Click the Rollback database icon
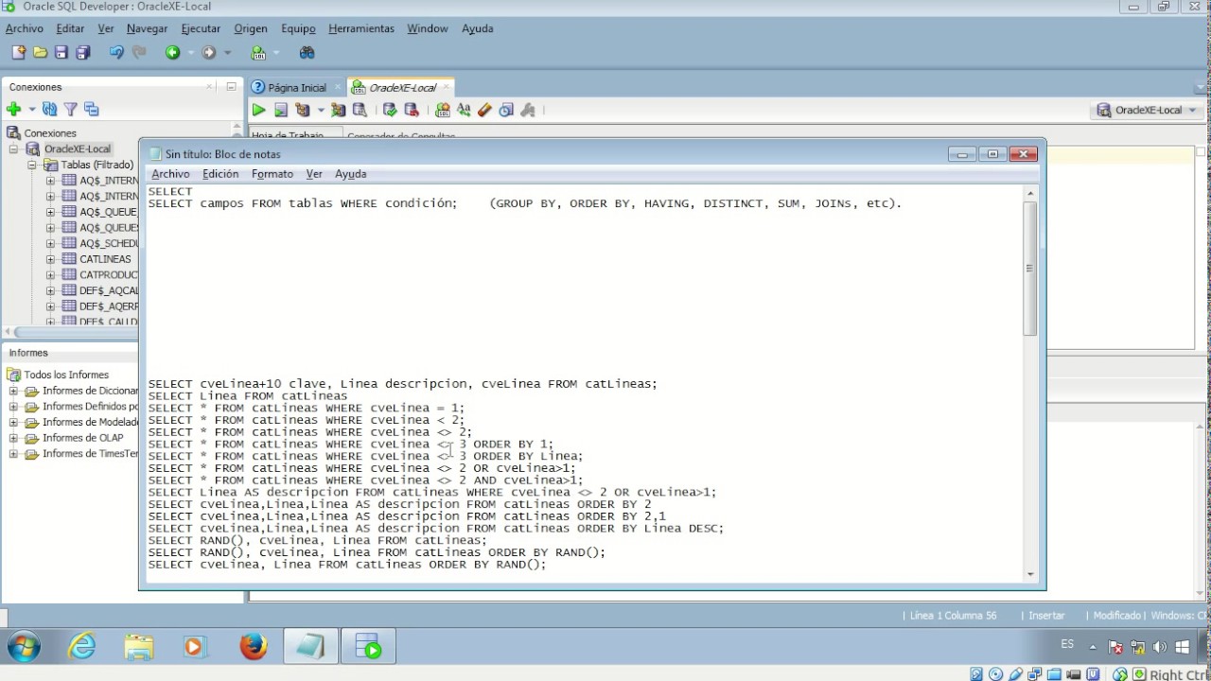Viewport: 1211px width, 681px height. [x=412, y=110]
